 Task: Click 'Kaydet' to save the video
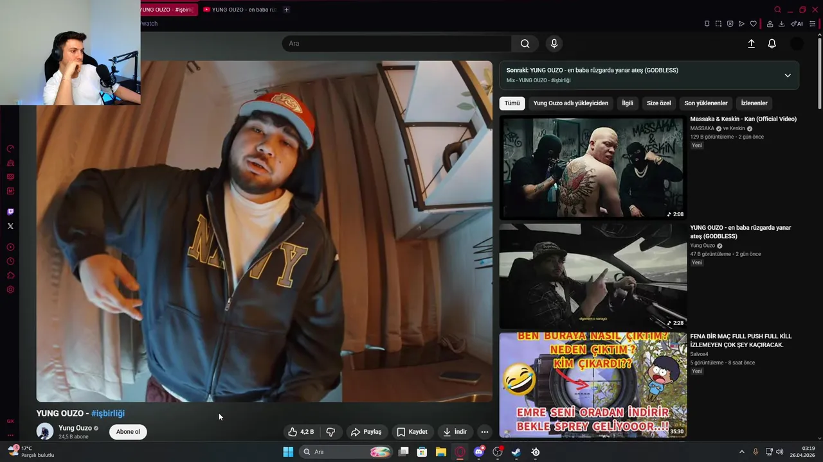[x=411, y=432]
